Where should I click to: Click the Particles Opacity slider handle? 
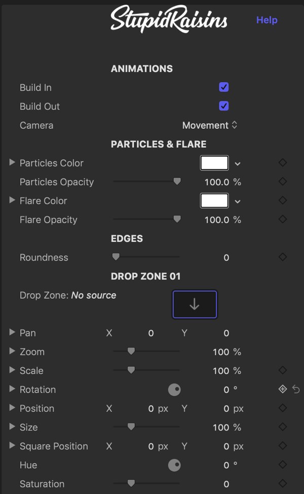pos(177,182)
